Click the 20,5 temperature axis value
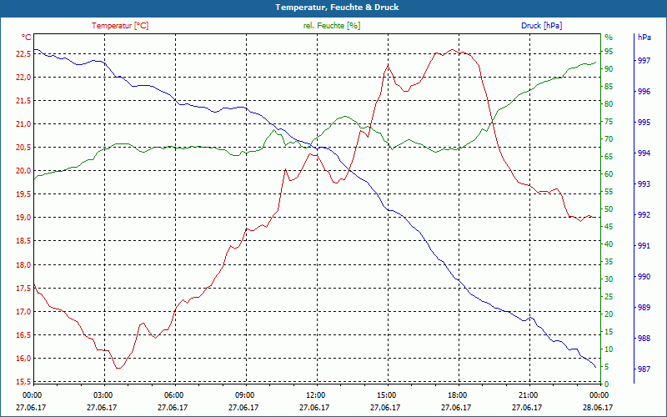 coord(24,148)
